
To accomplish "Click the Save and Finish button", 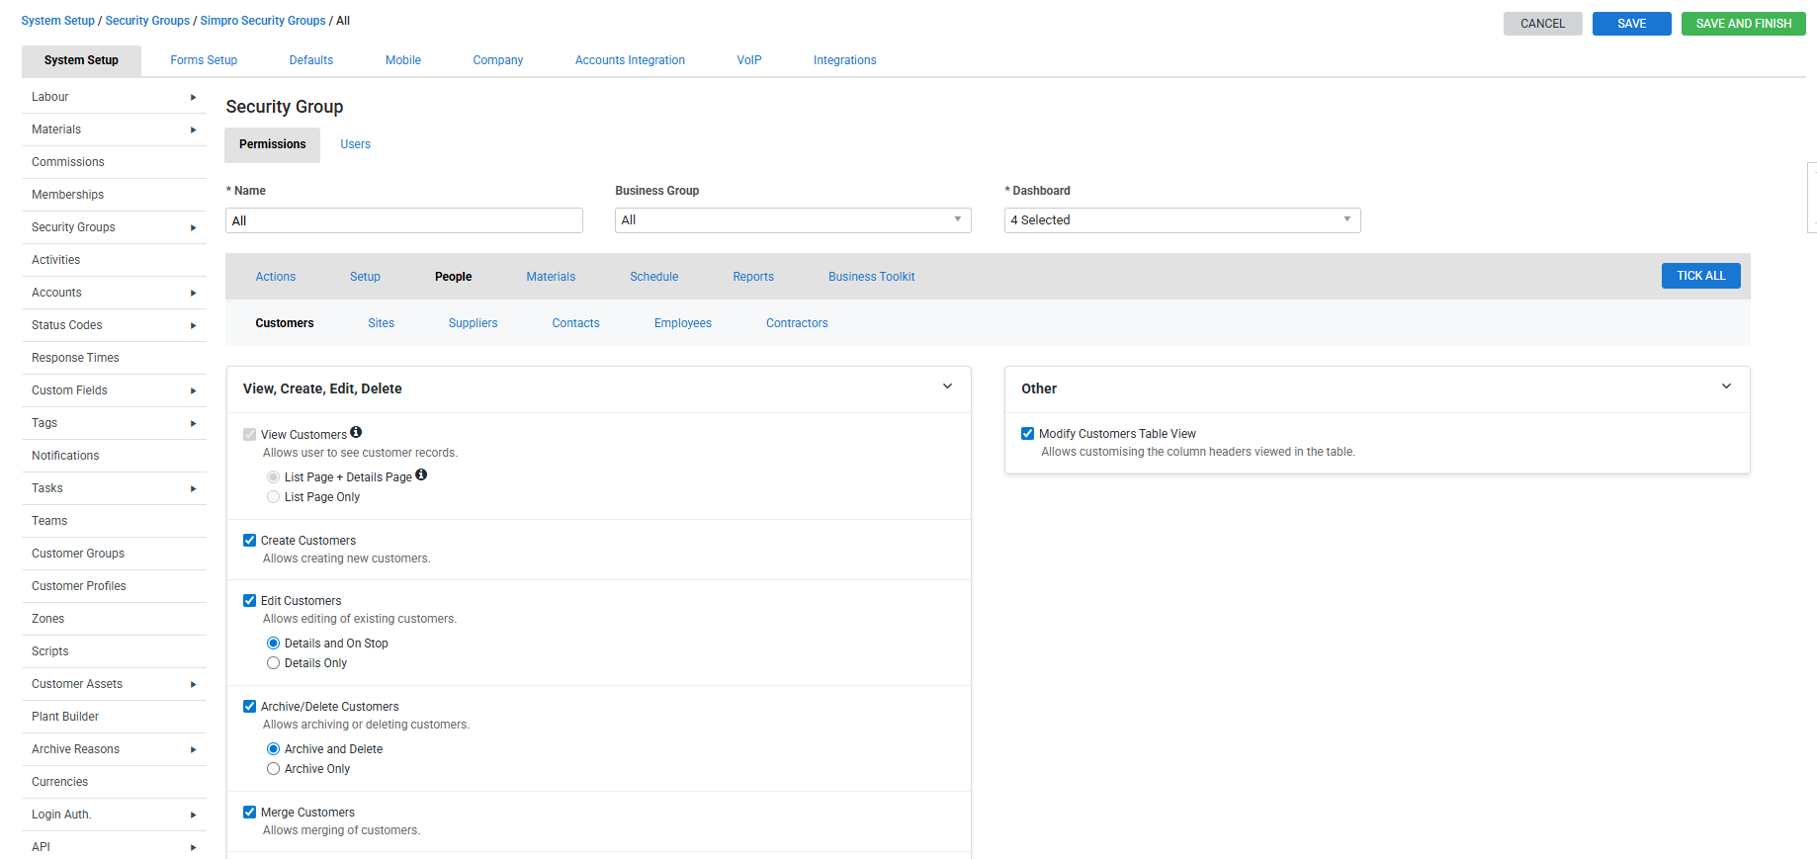I will click(x=1743, y=24).
